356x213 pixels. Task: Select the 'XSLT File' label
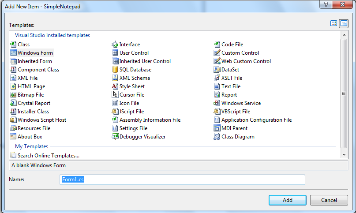pyautogui.click(x=232, y=78)
